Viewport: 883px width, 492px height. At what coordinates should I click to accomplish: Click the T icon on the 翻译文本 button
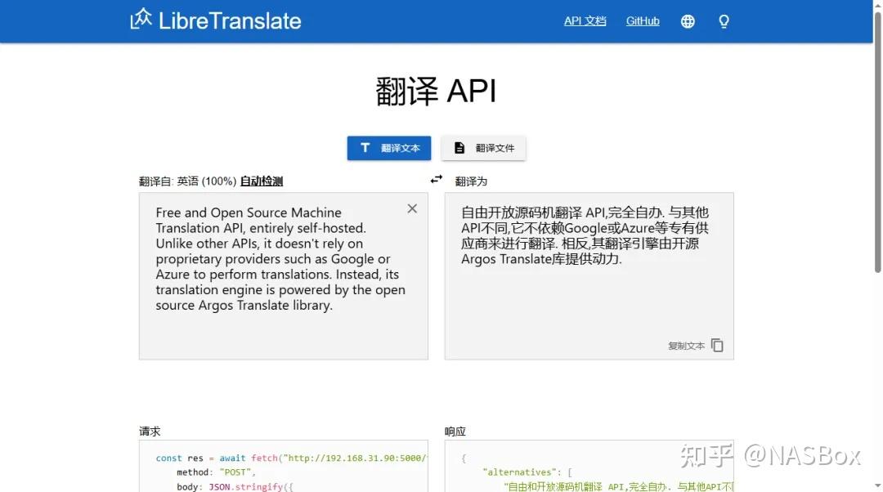point(365,148)
